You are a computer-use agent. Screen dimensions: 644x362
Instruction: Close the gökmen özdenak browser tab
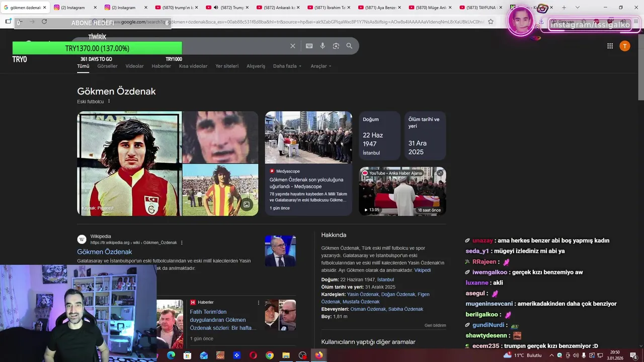(x=44, y=8)
